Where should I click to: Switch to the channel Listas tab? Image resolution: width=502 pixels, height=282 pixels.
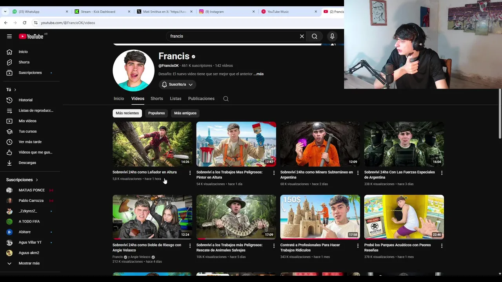pos(176,99)
